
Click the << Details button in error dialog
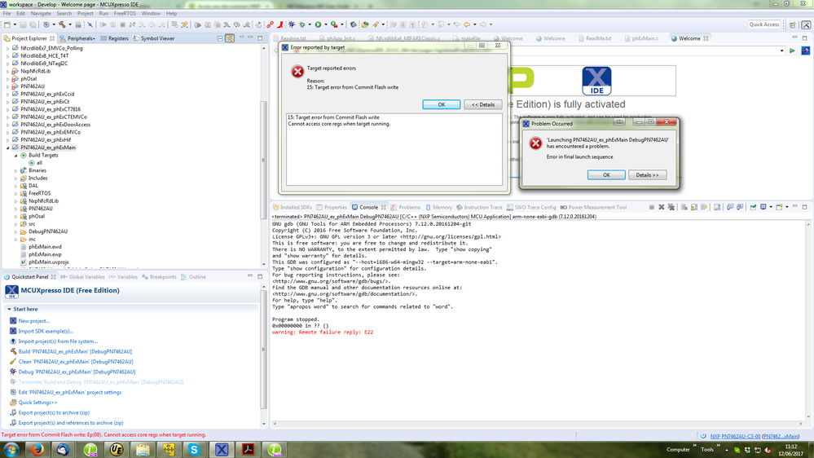point(483,104)
